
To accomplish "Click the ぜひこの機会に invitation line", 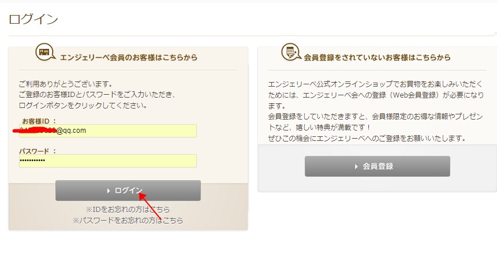I will 367,139.
